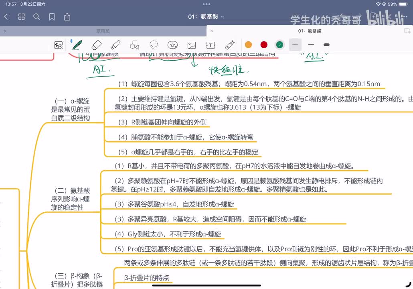Viewport: 413px width, 289px height.
Task: Select the Eraser tool
Action: coord(96,45)
